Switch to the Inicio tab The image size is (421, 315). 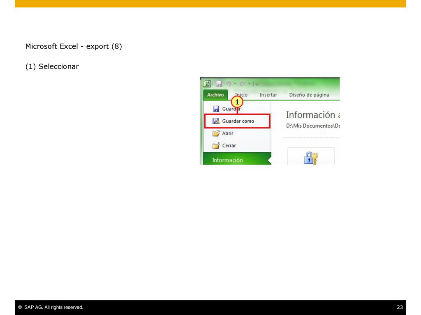241,95
